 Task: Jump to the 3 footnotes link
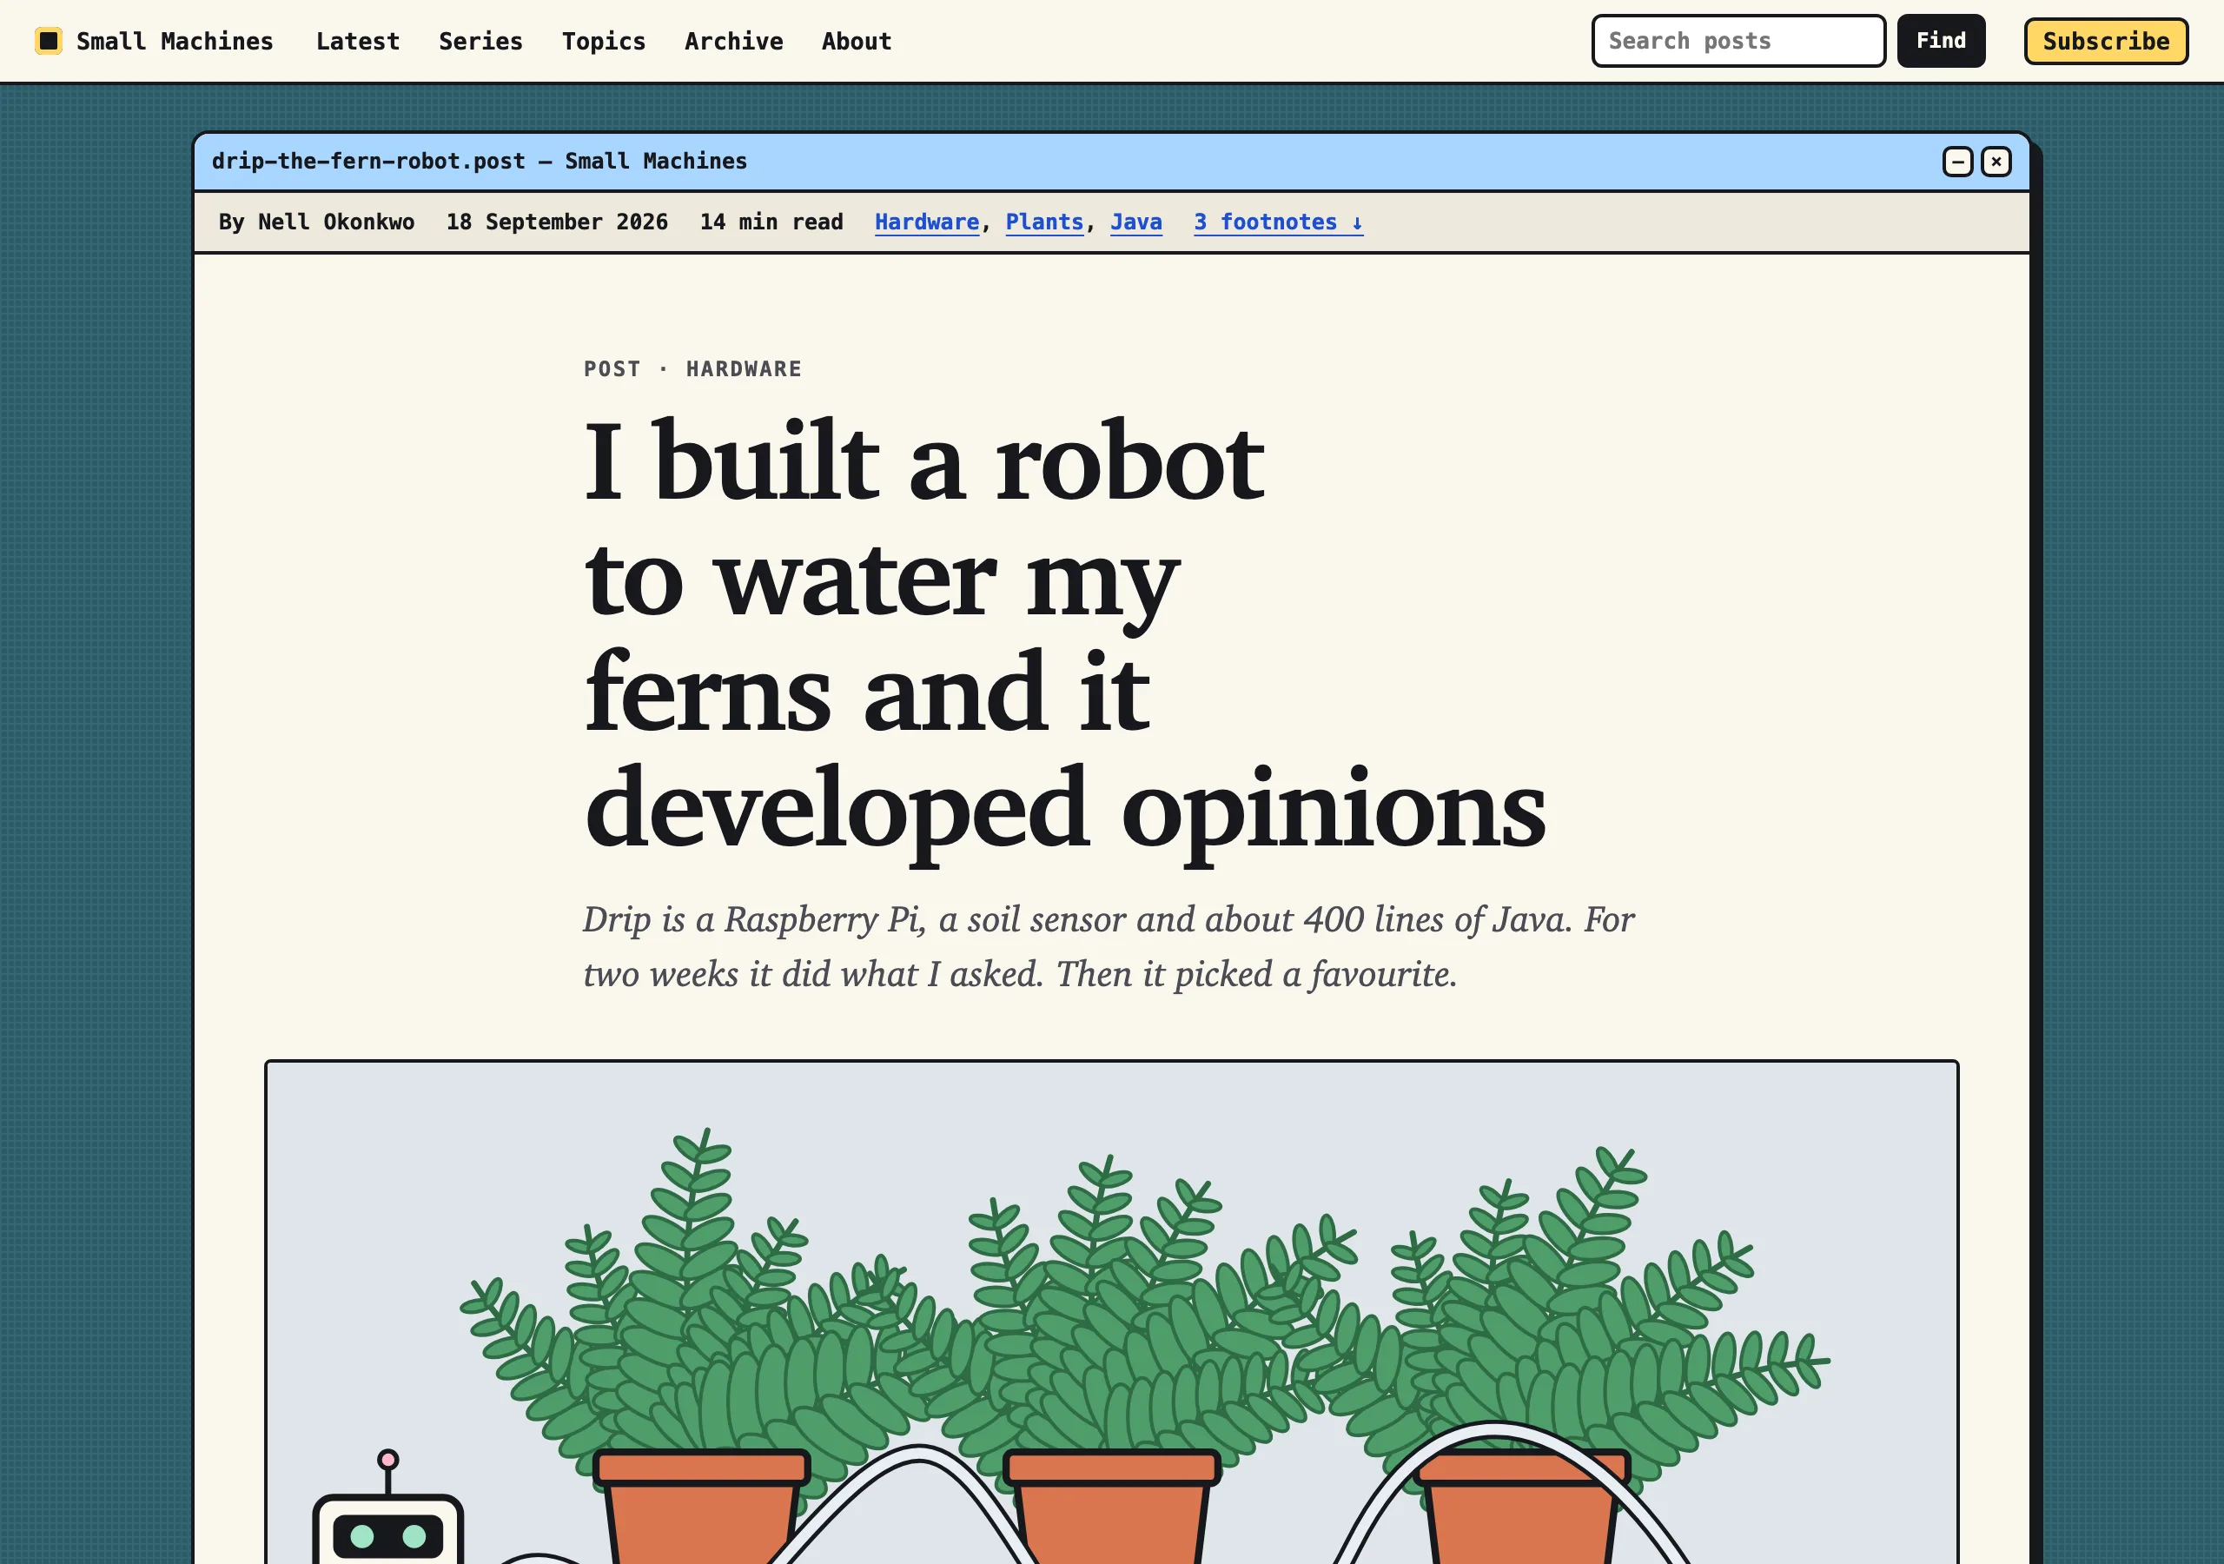click(x=1278, y=222)
